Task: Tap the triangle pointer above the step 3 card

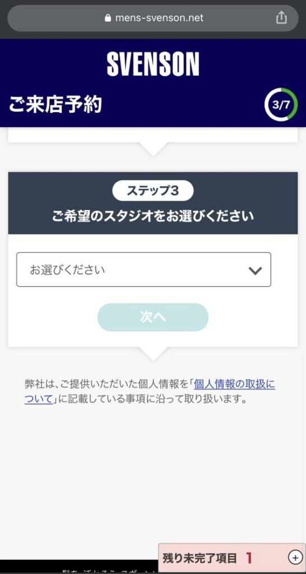Action: click(x=153, y=149)
